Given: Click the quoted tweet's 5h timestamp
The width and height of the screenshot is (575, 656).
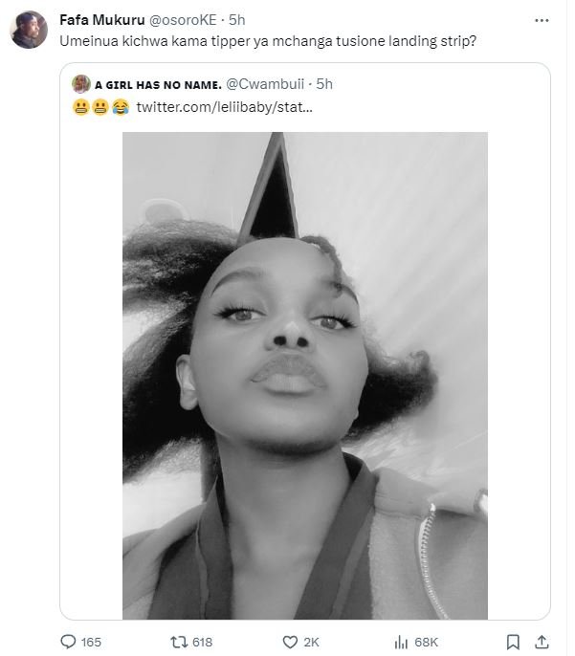Looking at the screenshot, I should point(324,85).
